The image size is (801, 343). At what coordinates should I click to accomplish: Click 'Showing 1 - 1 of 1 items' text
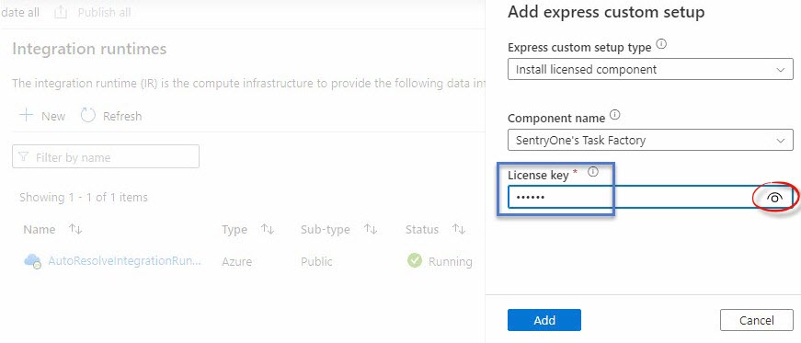[x=84, y=197]
